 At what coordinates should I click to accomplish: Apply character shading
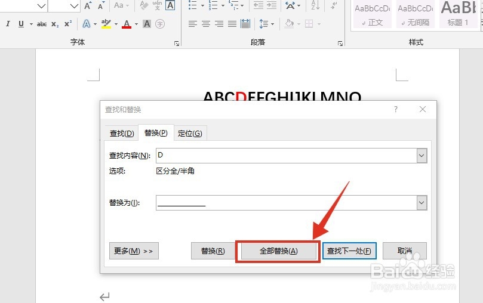[147, 24]
